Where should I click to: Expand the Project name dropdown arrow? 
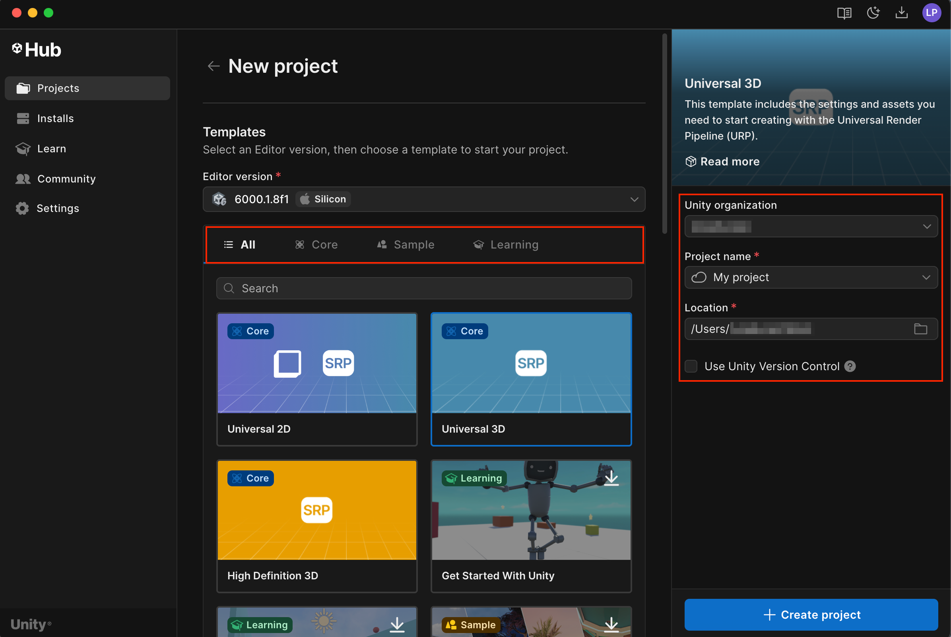coord(926,278)
